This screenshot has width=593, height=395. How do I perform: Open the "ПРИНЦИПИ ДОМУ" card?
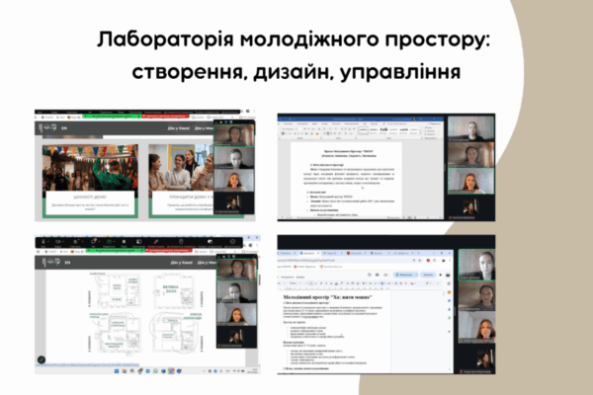click(x=179, y=197)
